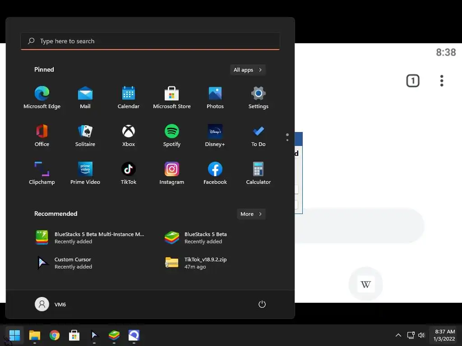Launch the Xbox app
The width and height of the screenshot is (462, 346).
coord(129,136)
